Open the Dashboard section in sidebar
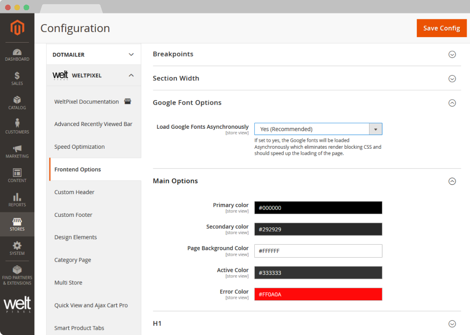Viewport: 470px width, 335px height. pos(17,55)
